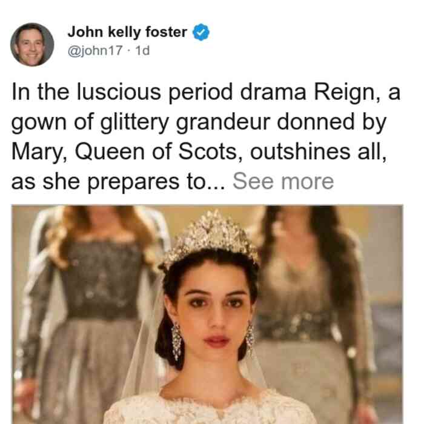Viewport: 424px width, 424px height.
Task: Click the word 'more' in See more
Action: (308, 182)
